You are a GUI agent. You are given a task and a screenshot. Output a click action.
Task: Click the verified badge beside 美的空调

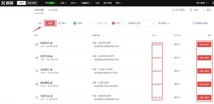pos(51,56)
